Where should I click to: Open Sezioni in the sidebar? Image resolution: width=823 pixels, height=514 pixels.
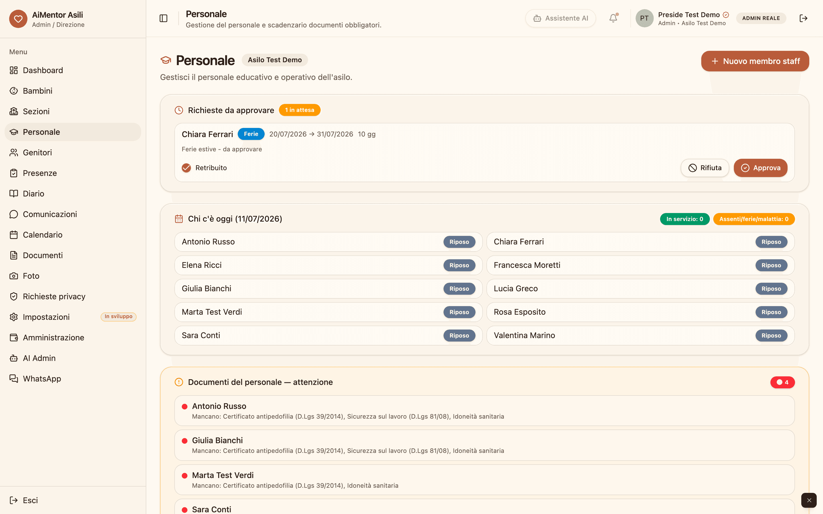[73, 111]
